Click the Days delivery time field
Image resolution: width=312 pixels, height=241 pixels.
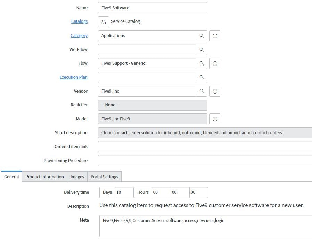[x=124, y=192]
